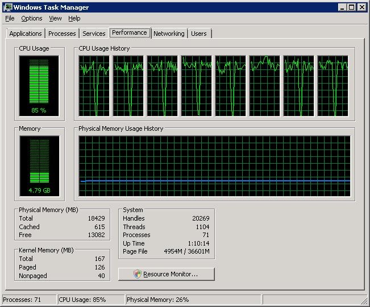The height and width of the screenshot is (307, 370).
Task: Close the Task Manager window
Action: (x=361, y=7)
